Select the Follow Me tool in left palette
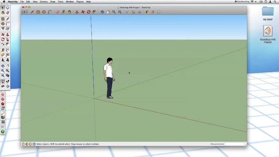This screenshot has height=157, width=279. click(x=8, y=40)
